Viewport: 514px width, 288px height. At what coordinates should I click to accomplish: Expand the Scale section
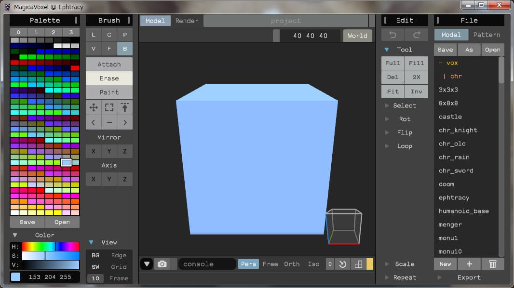click(x=387, y=264)
